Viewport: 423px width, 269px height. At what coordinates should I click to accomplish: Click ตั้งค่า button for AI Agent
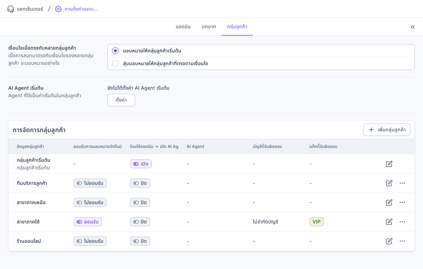click(x=121, y=100)
